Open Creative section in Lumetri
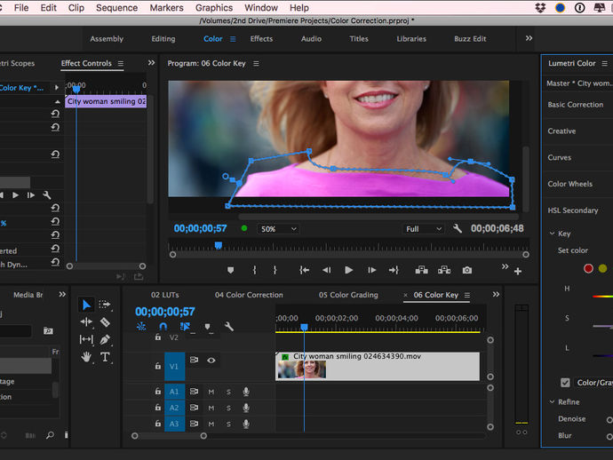The width and height of the screenshot is (613, 460). point(561,131)
